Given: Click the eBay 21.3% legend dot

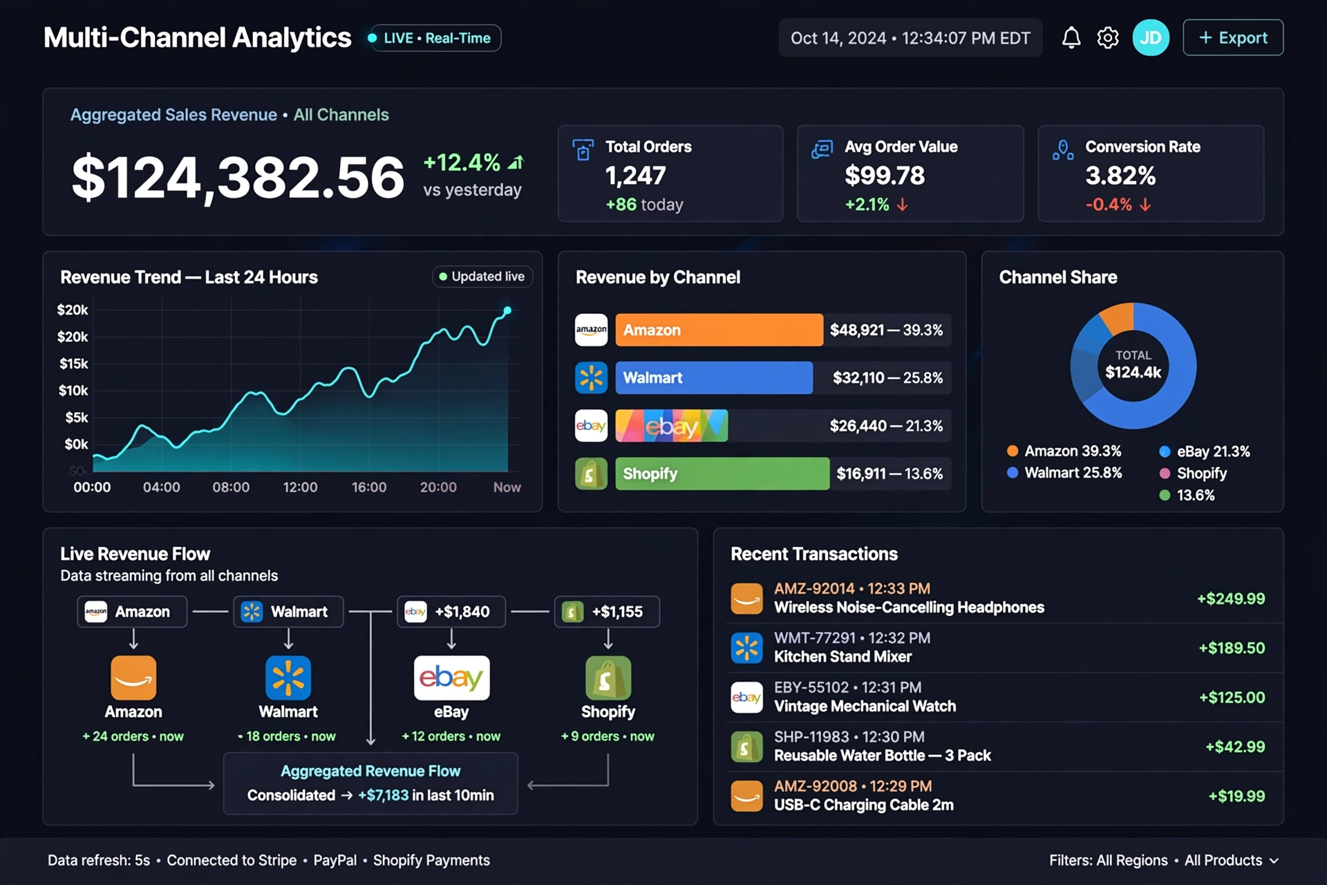Looking at the screenshot, I should tap(1165, 451).
